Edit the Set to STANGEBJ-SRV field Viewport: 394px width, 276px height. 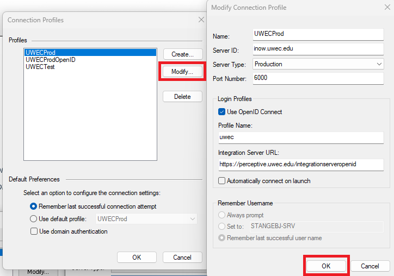pyautogui.click(x=317, y=227)
